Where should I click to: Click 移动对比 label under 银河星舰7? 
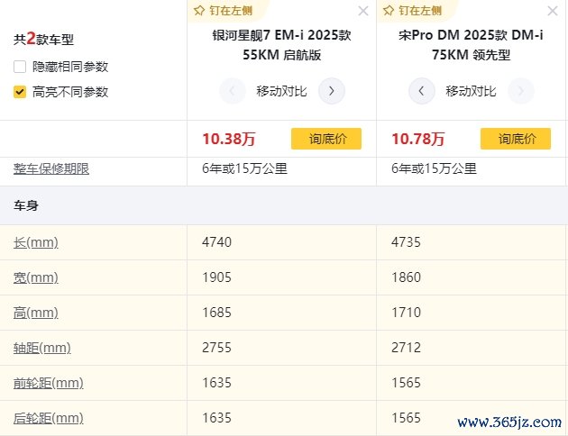click(281, 91)
